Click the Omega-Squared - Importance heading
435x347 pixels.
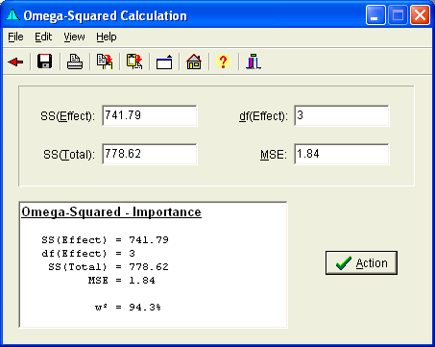tap(111, 212)
